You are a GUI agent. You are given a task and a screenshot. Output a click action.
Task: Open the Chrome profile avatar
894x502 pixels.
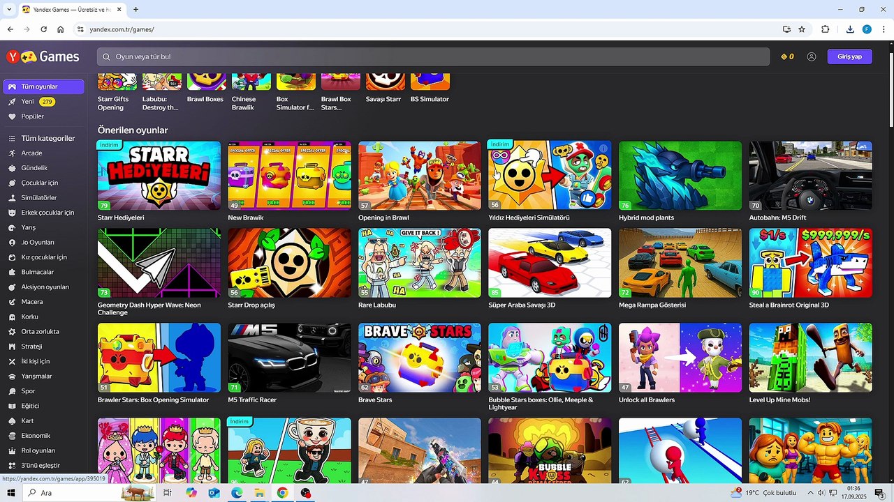pos(867,29)
